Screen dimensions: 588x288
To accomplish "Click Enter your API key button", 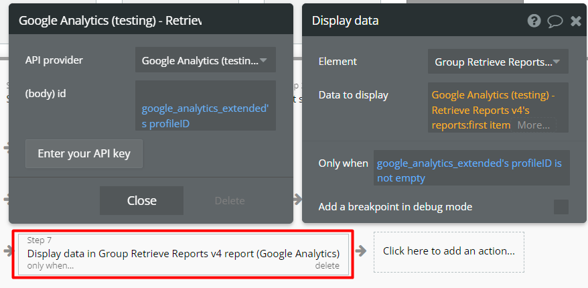I will pos(84,154).
